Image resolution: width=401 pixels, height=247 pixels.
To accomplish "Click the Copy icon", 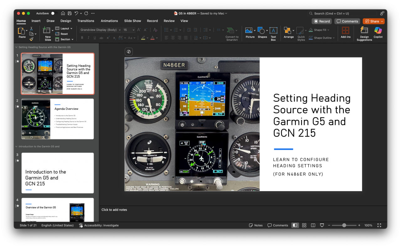I will (x=31, y=34).
